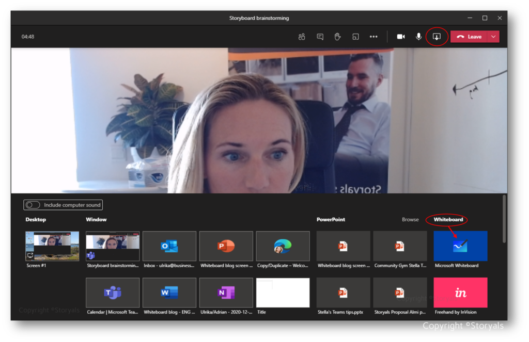Screen dimensions: 529x342
Task: Present Stella's Teams tips.pptx
Action: (343, 292)
